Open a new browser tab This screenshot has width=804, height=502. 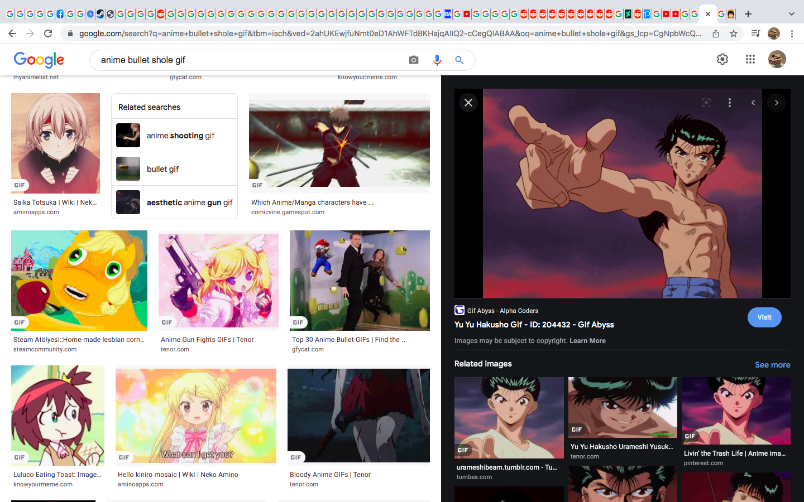point(748,14)
